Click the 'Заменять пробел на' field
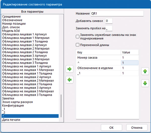 coord(109,28)
